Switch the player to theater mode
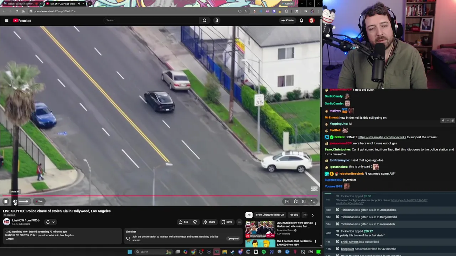 304,202
